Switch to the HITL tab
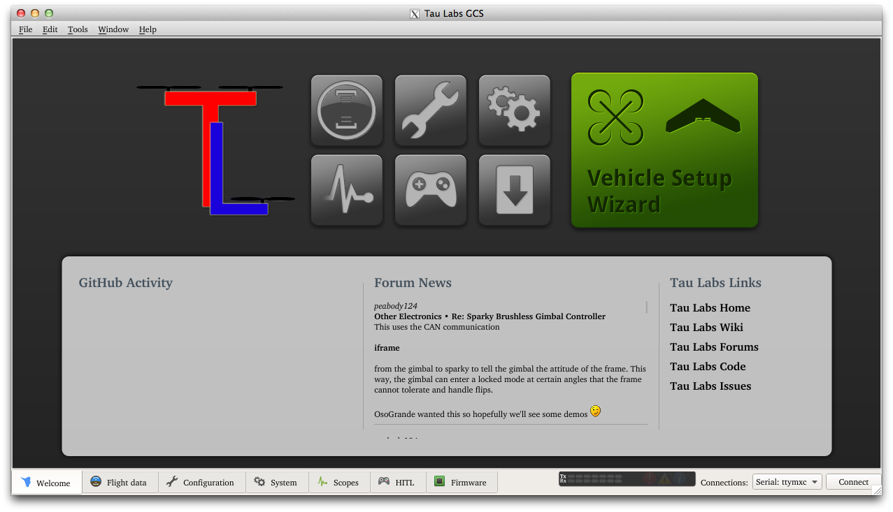 (x=398, y=483)
